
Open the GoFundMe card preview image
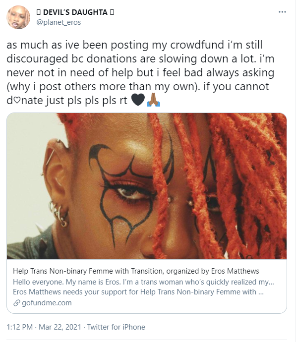pos(147,186)
